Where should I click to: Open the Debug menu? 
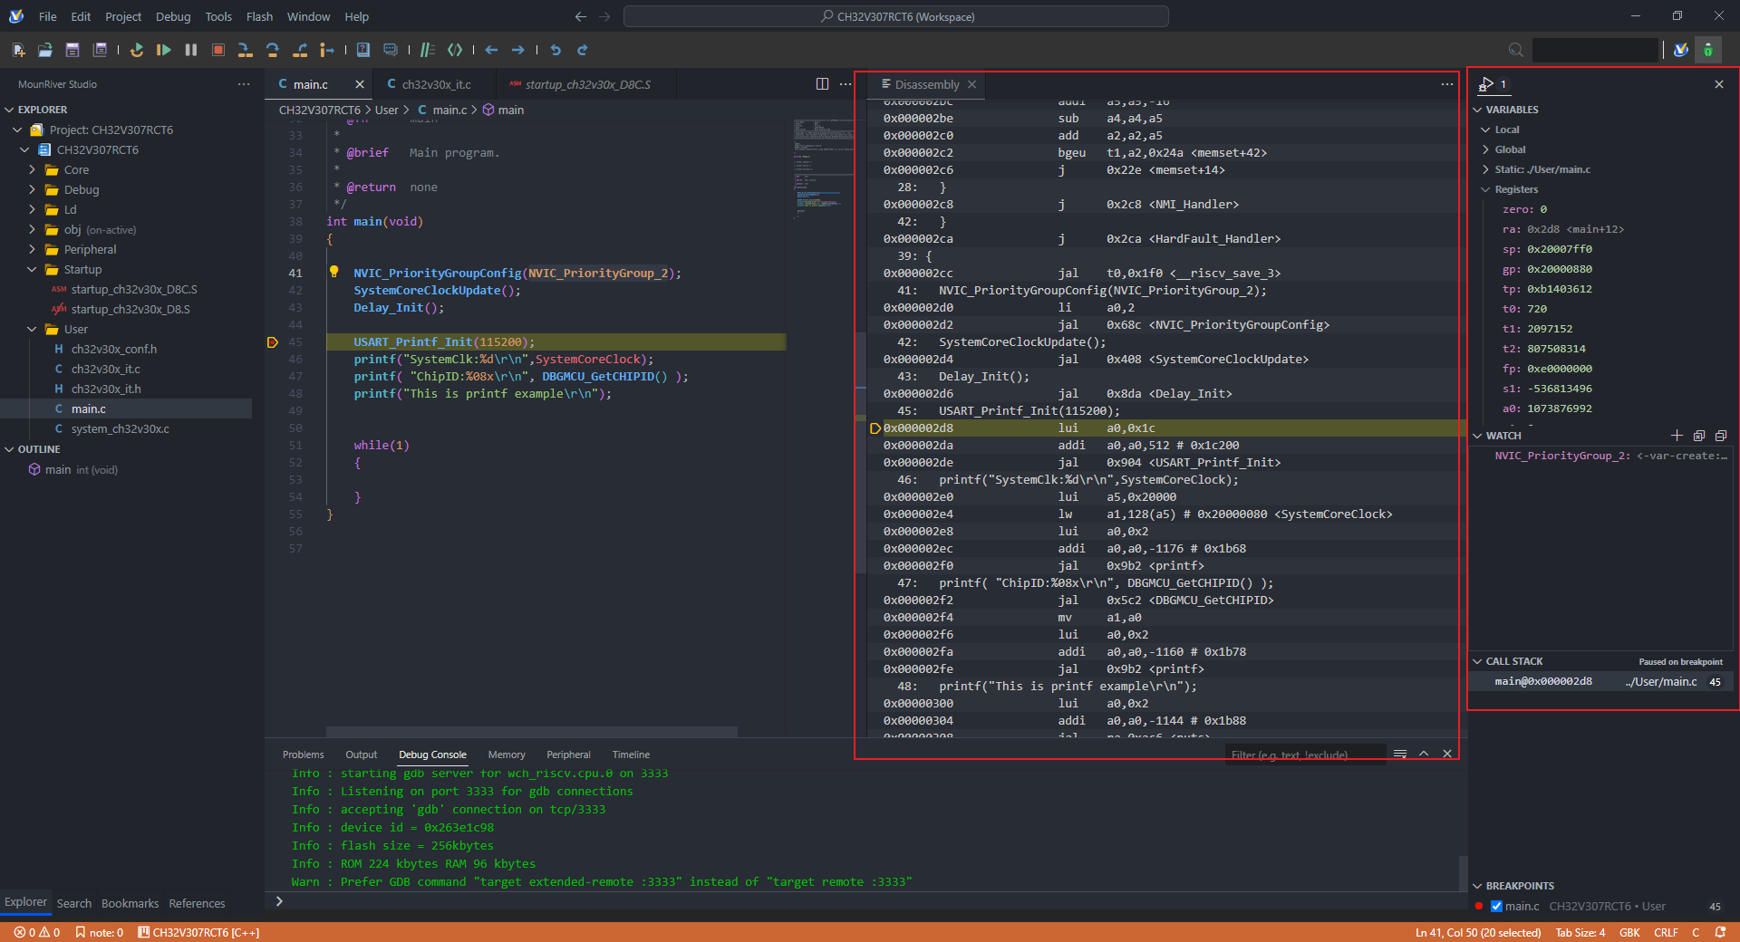click(x=172, y=16)
